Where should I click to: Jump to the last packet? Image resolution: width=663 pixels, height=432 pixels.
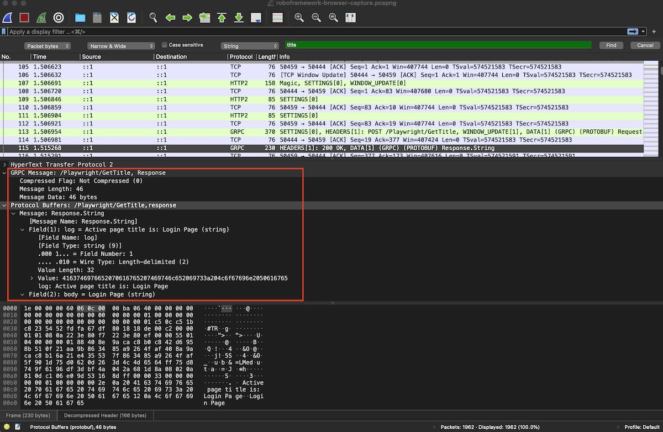point(239,17)
